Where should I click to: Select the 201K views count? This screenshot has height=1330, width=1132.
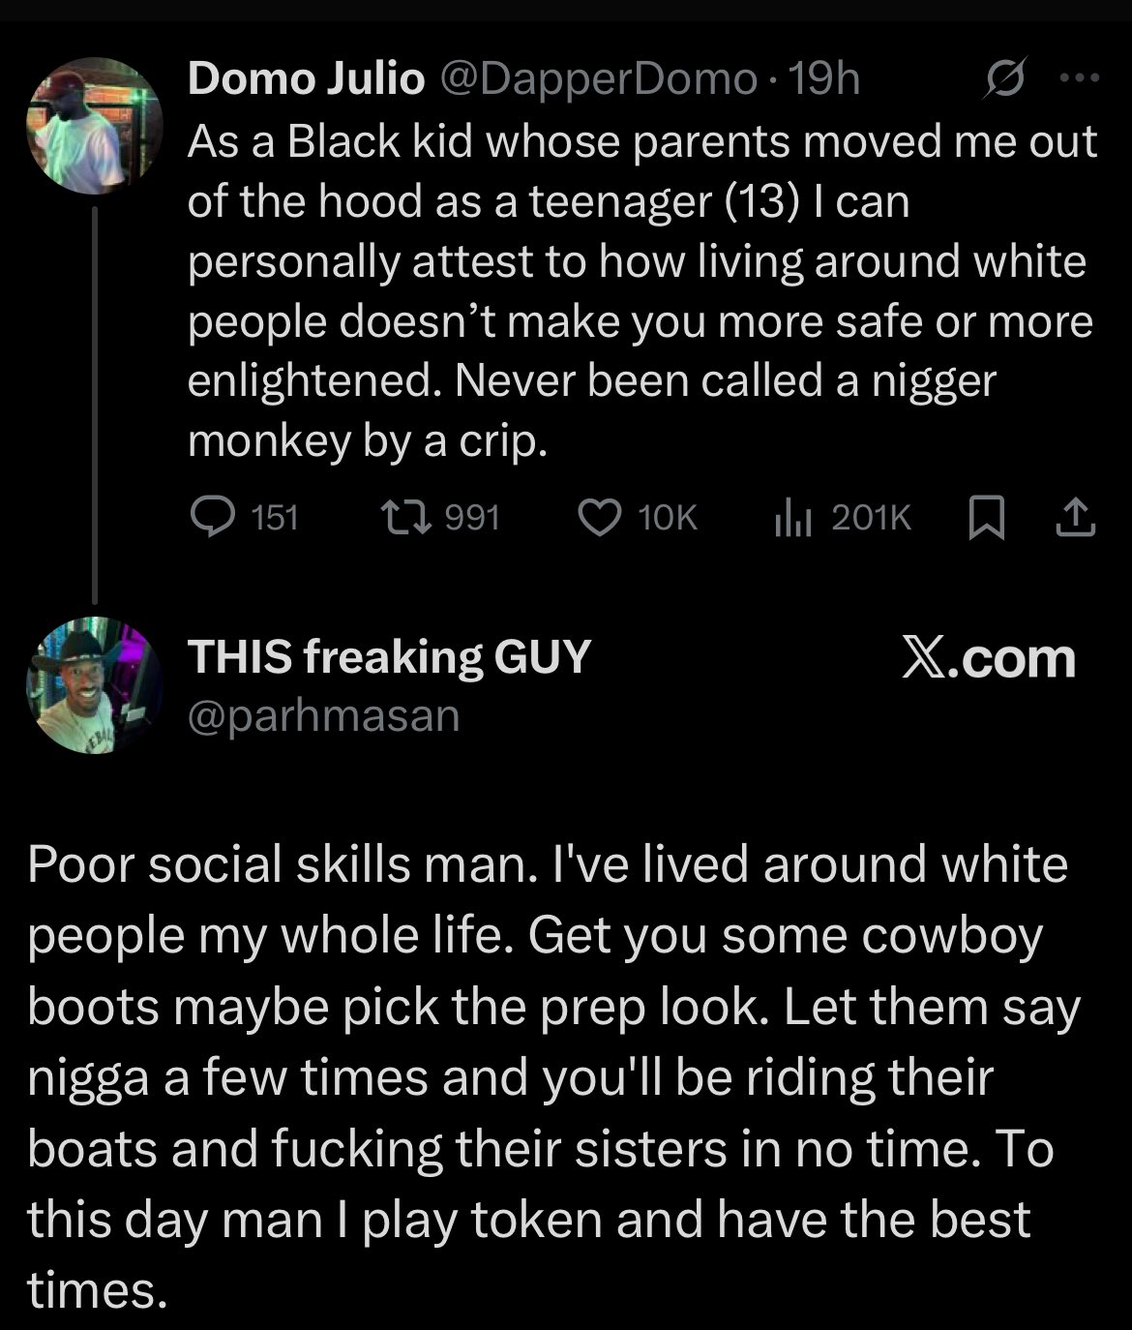coord(871,518)
